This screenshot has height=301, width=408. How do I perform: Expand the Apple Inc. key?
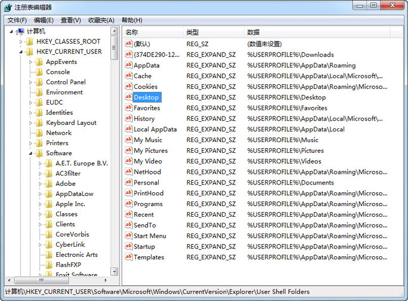coord(40,204)
